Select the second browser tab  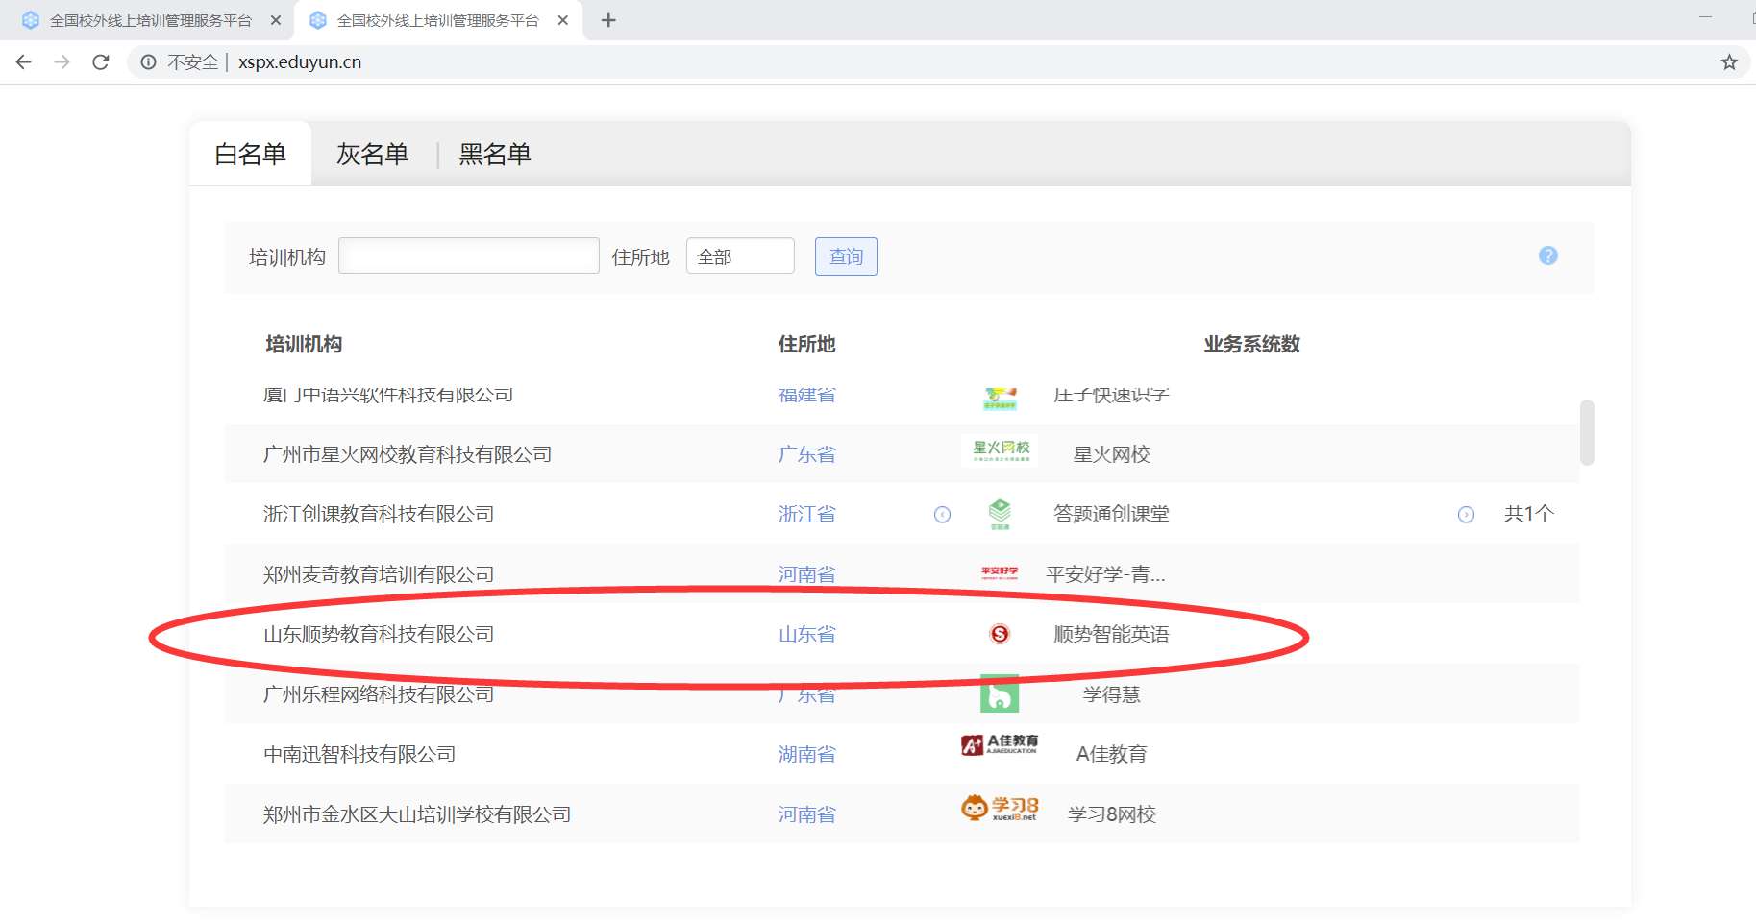tap(438, 20)
